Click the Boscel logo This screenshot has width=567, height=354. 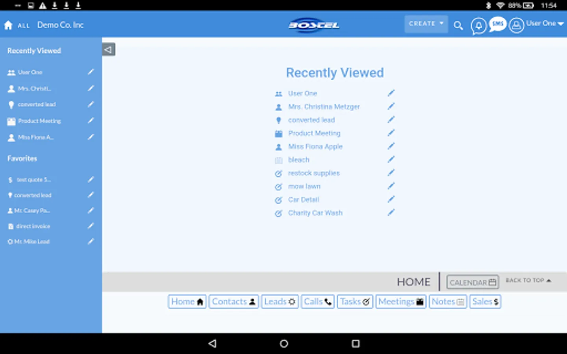click(x=313, y=25)
